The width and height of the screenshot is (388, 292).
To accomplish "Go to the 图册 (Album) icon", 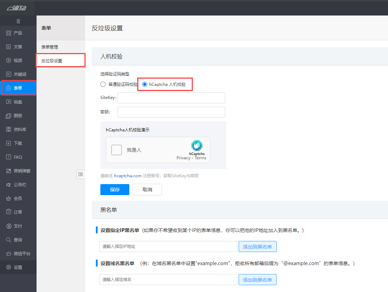I will point(9,116).
